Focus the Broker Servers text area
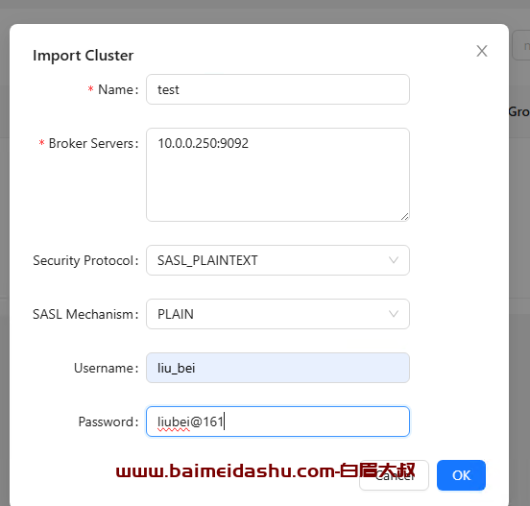 (x=277, y=175)
